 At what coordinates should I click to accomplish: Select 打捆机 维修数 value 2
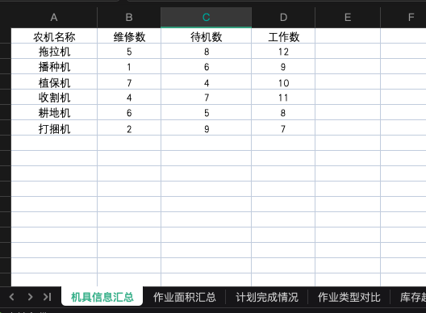click(129, 128)
